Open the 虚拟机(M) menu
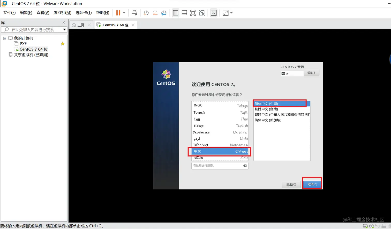This screenshot has height=229, width=391. click(62, 13)
